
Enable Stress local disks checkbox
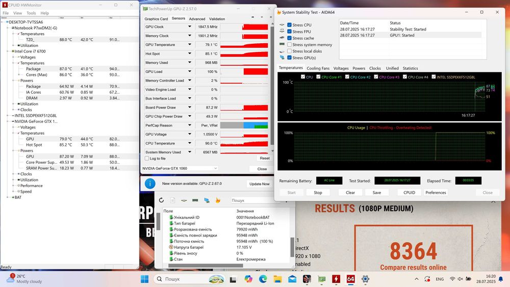[289, 51]
